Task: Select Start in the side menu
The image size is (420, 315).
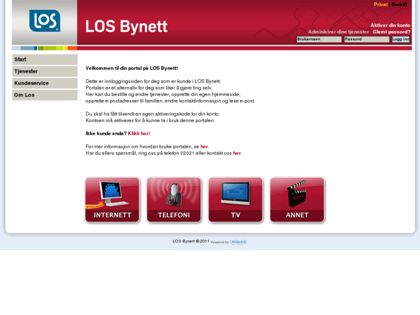Action: (44, 60)
